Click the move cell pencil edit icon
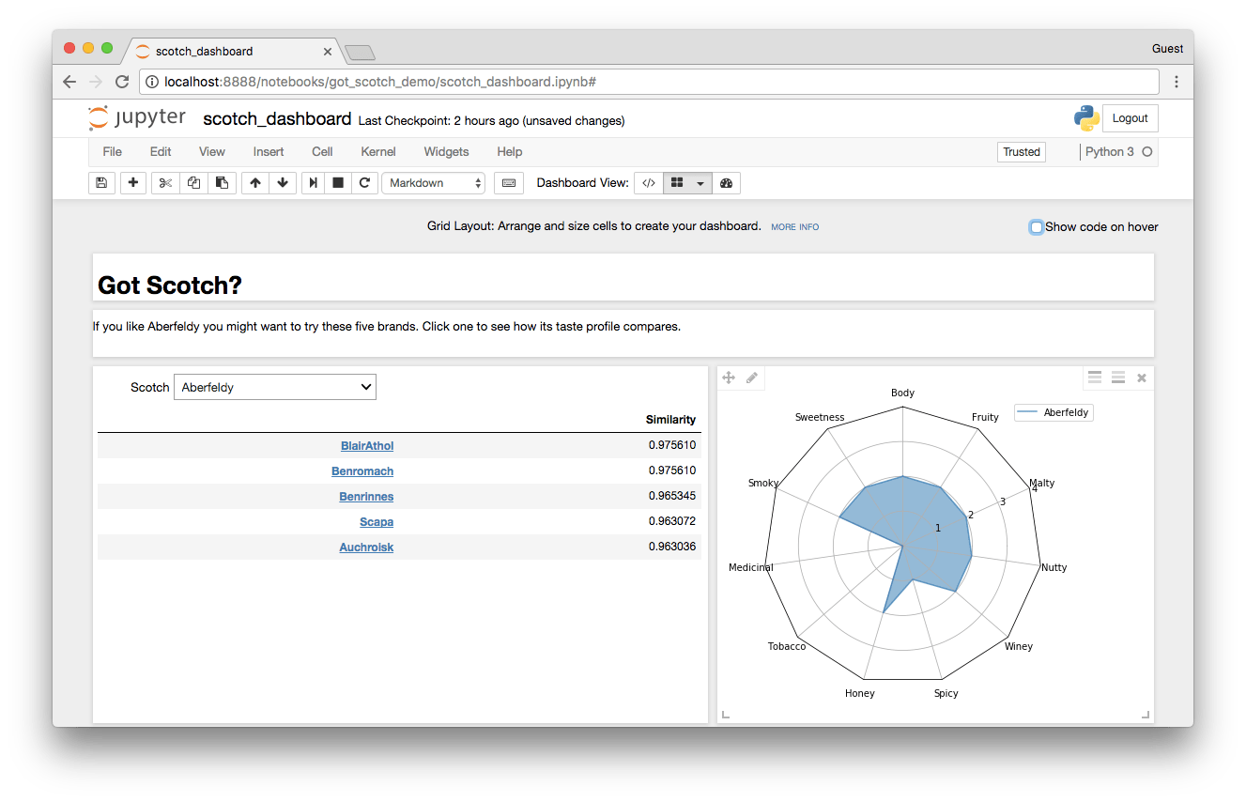This screenshot has width=1246, height=802. pos(751,377)
